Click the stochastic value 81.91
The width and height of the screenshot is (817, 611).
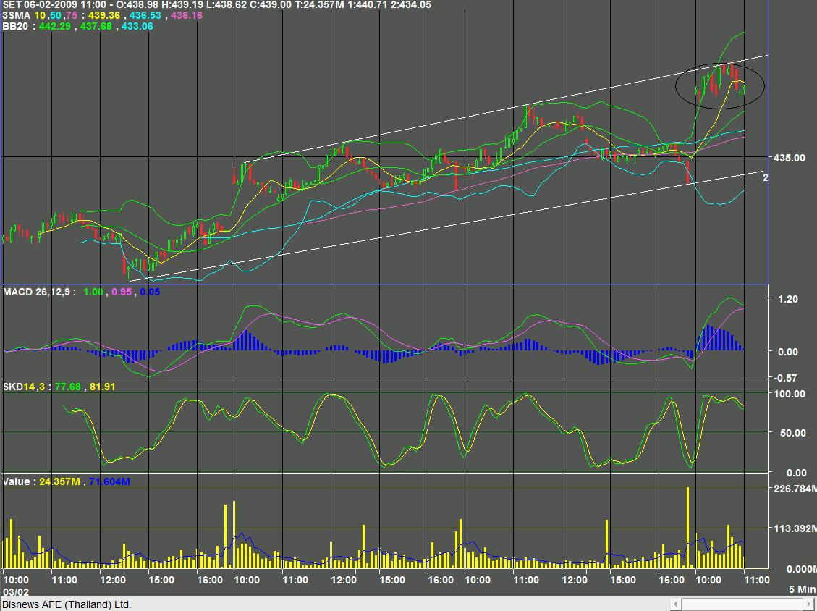coord(103,387)
